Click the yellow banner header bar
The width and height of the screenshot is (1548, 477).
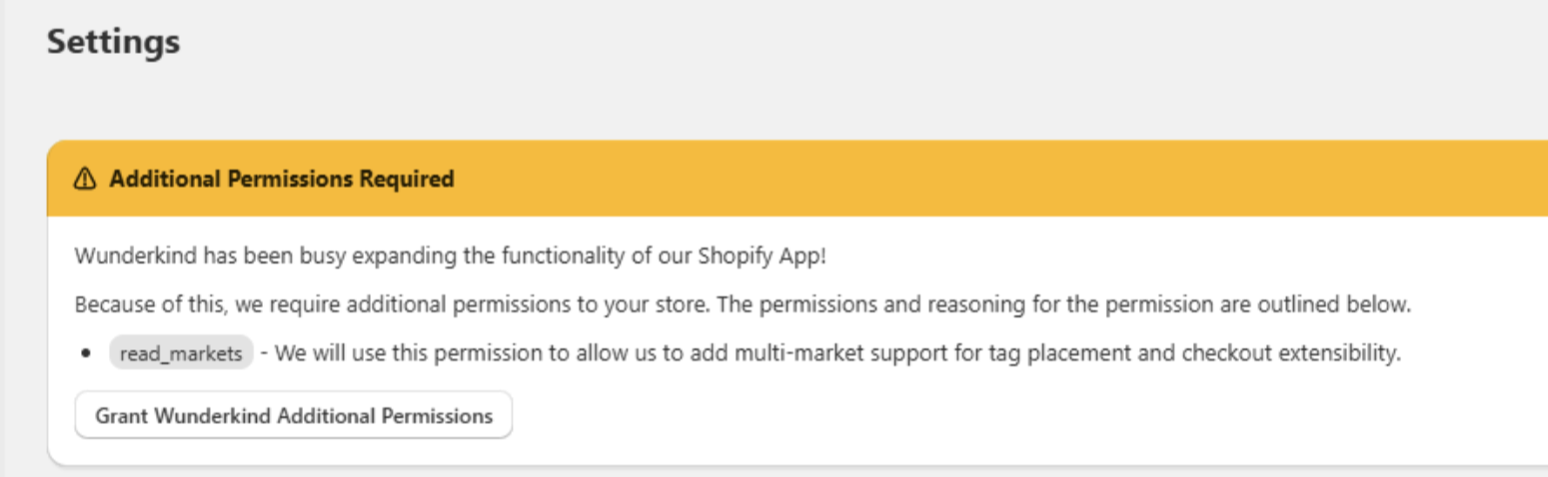(797, 179)
